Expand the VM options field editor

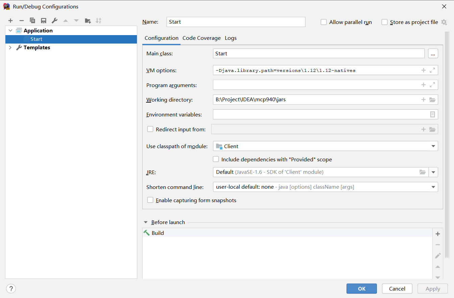[x=432, y=70]
